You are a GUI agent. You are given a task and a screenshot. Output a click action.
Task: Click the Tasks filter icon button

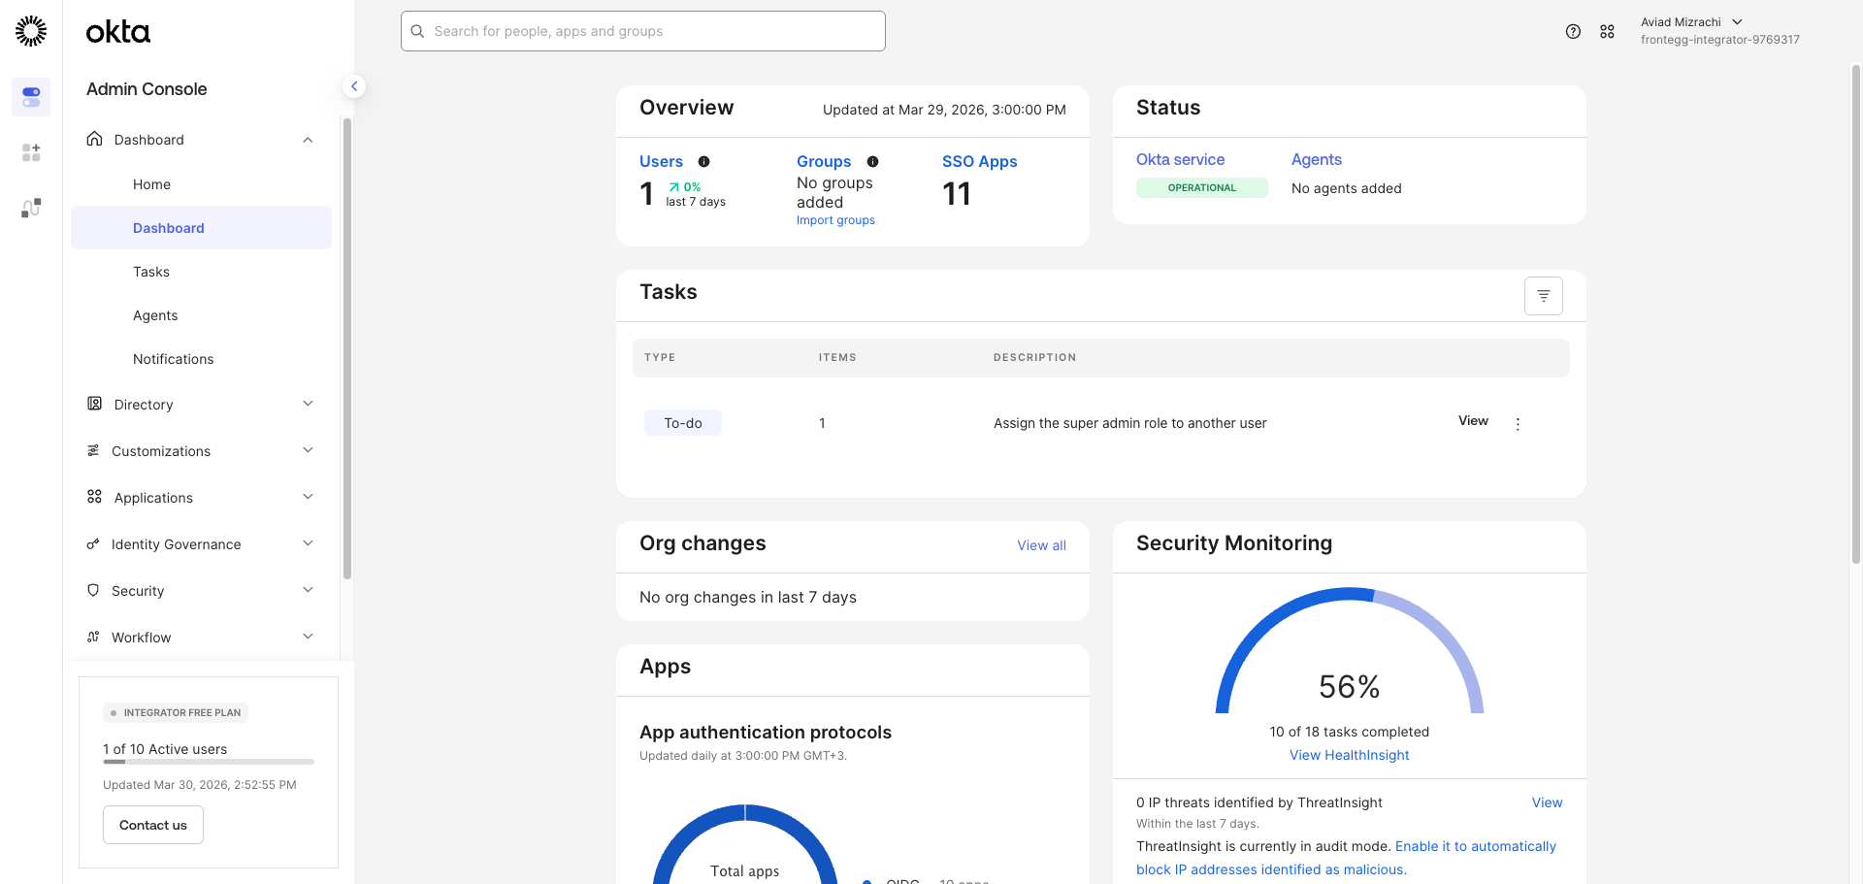(1543, 296)
